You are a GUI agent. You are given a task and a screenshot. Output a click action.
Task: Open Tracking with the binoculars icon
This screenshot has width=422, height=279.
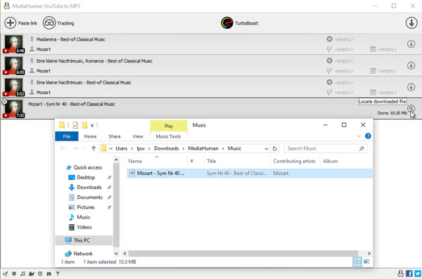click(49, 23)
